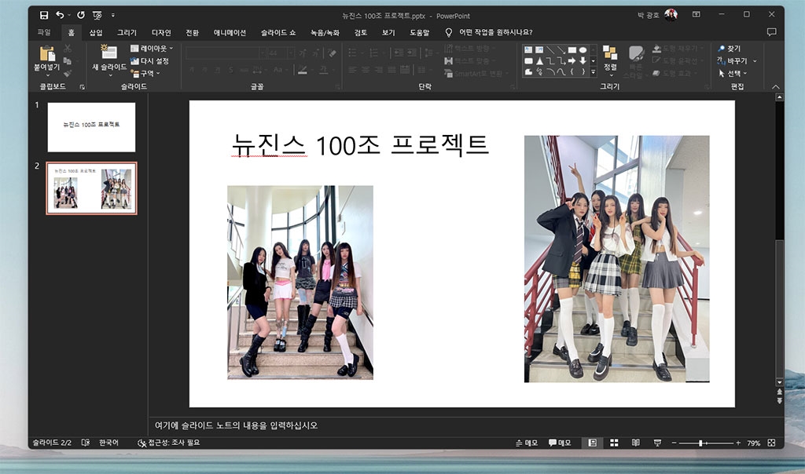
Task: Click 한국어 language indicator in status bar
Action: pyautogui.click(x=108, y=443)
